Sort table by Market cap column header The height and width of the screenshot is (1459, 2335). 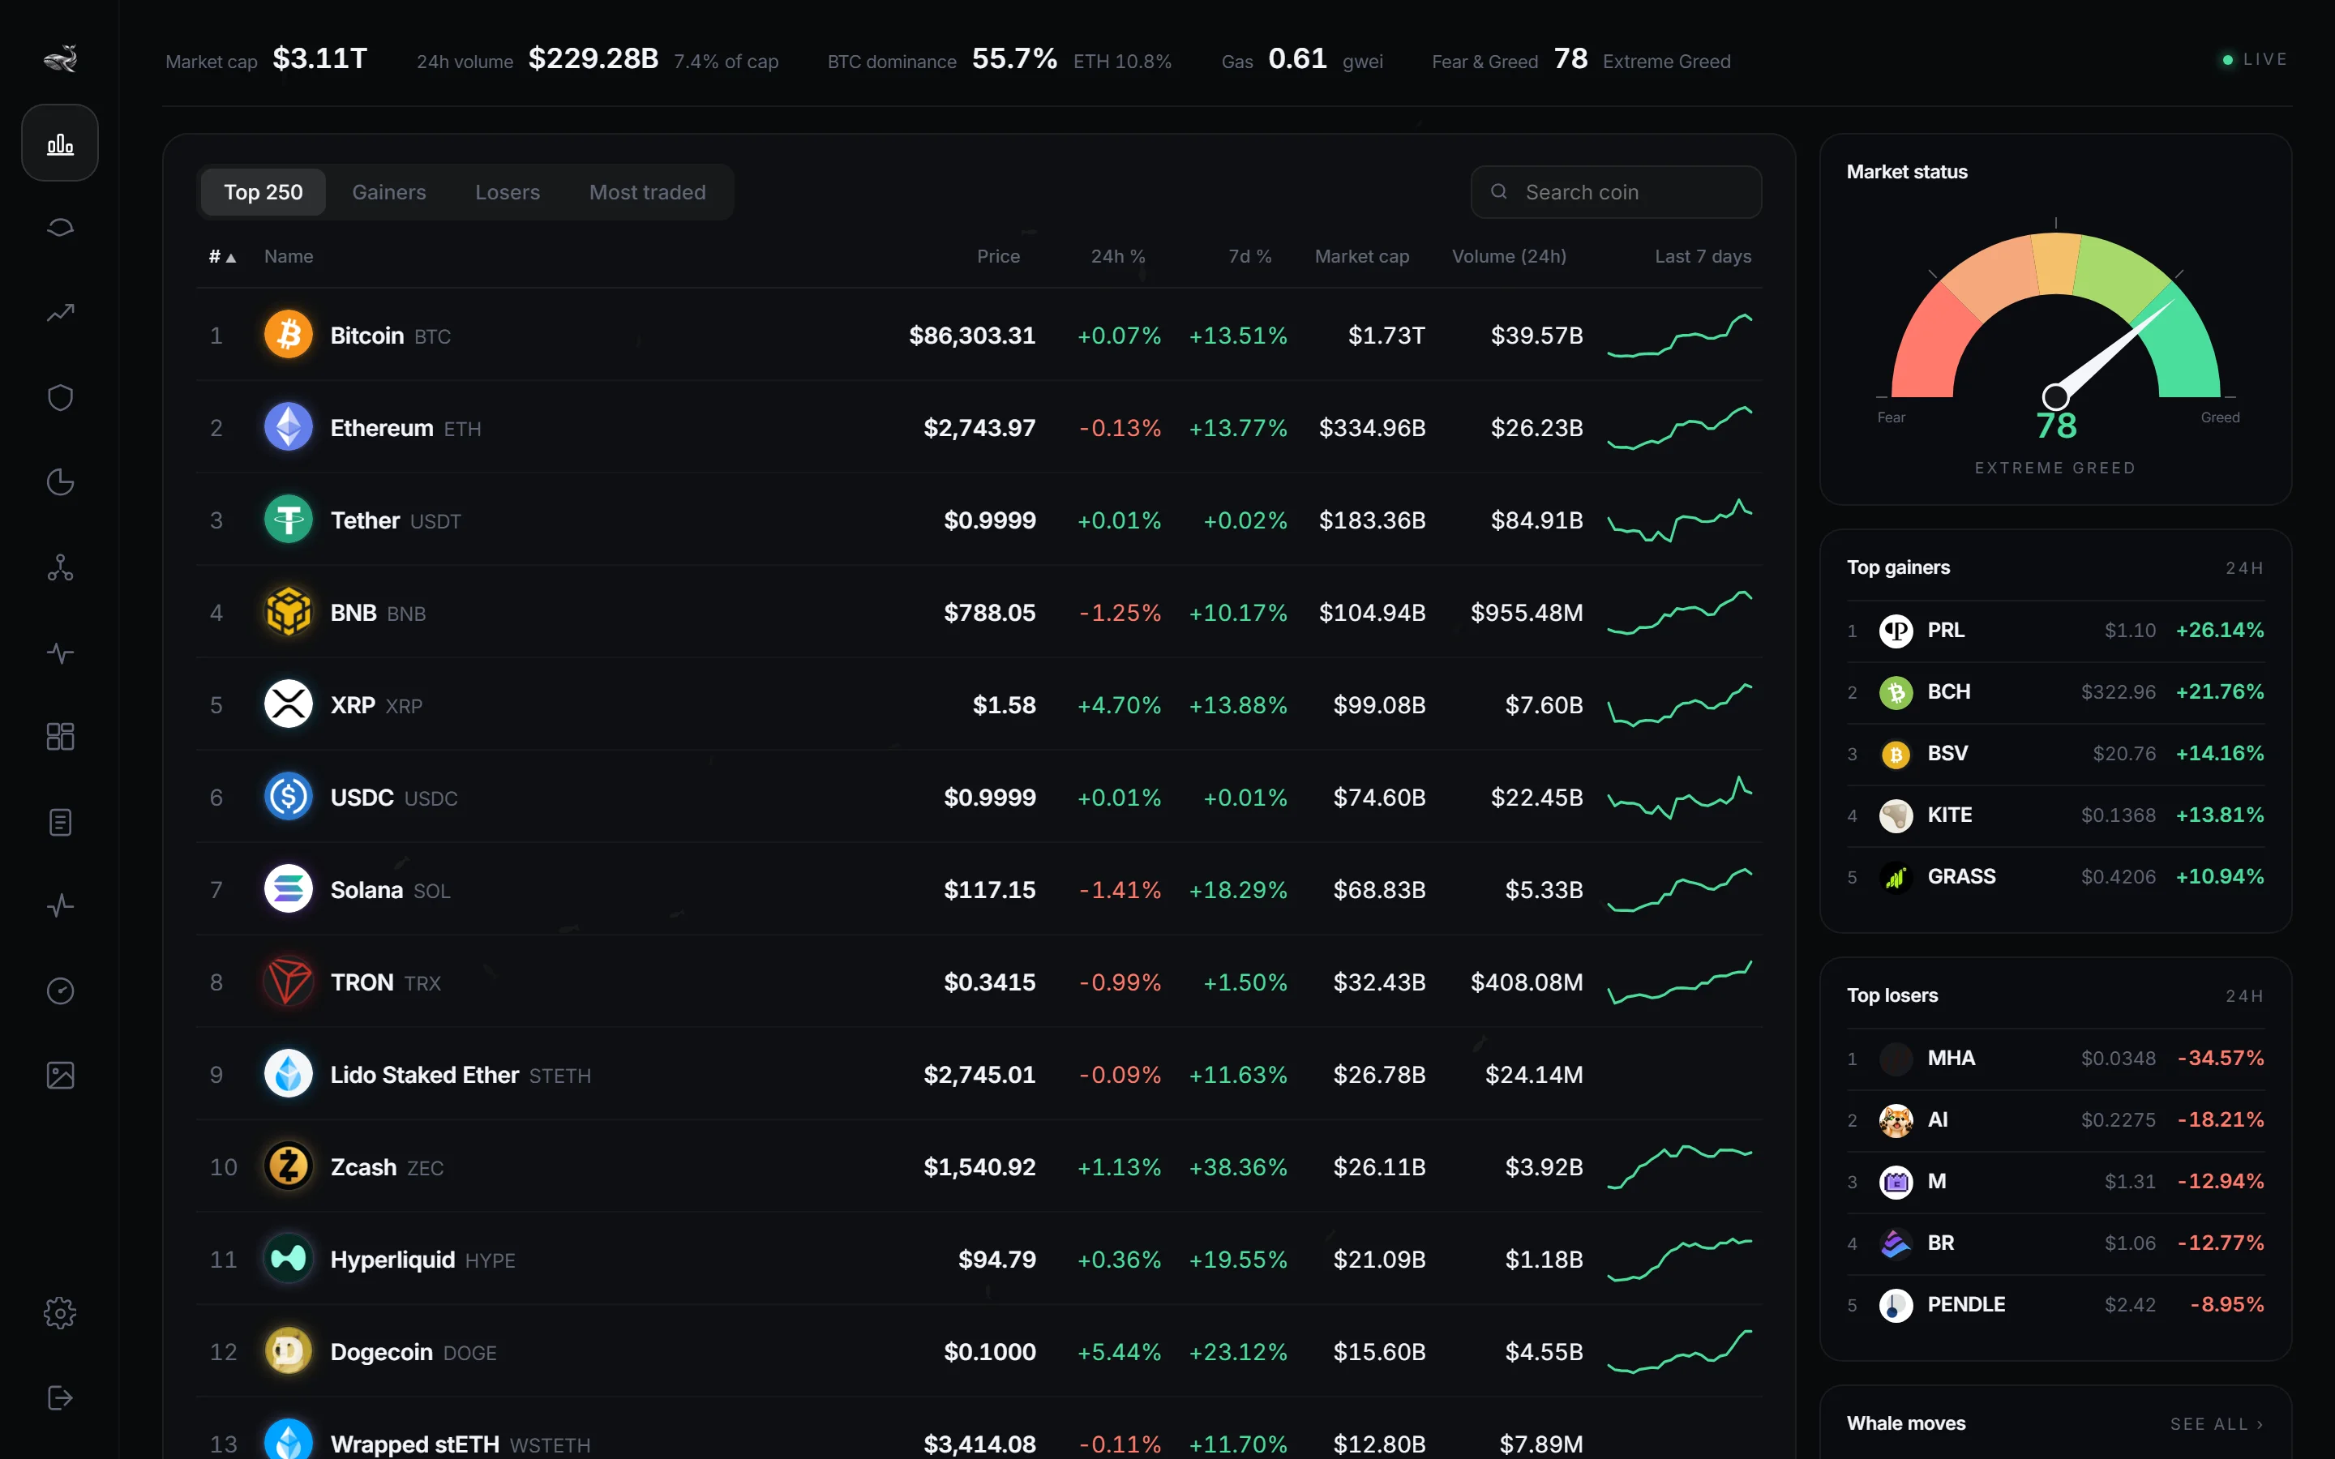[x=1361, y=257]
